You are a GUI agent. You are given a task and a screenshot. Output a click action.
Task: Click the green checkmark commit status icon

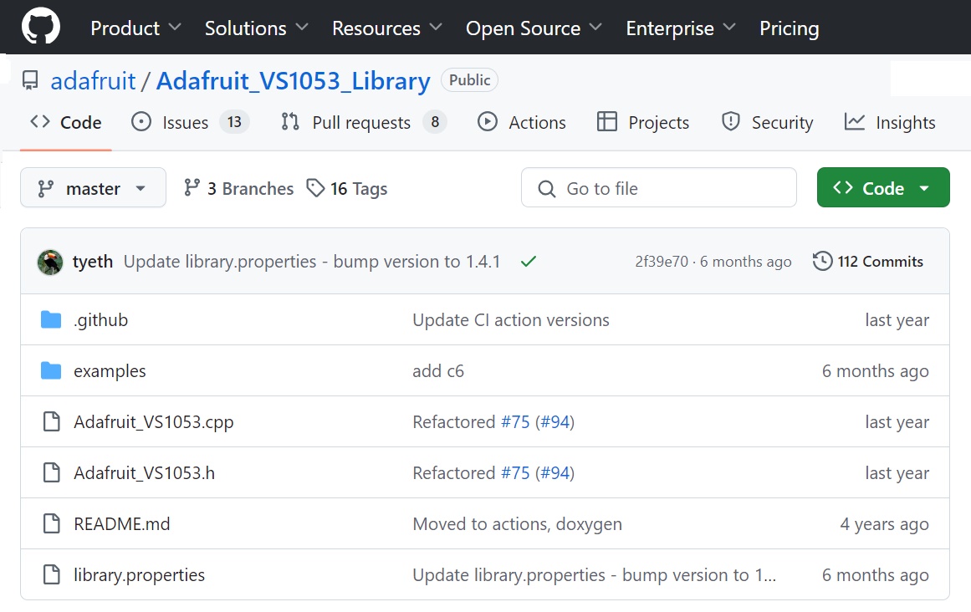[528, 262]
